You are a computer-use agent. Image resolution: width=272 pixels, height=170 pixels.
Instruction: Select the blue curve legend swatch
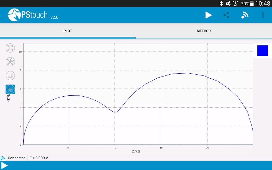click(x=262, y=50)
